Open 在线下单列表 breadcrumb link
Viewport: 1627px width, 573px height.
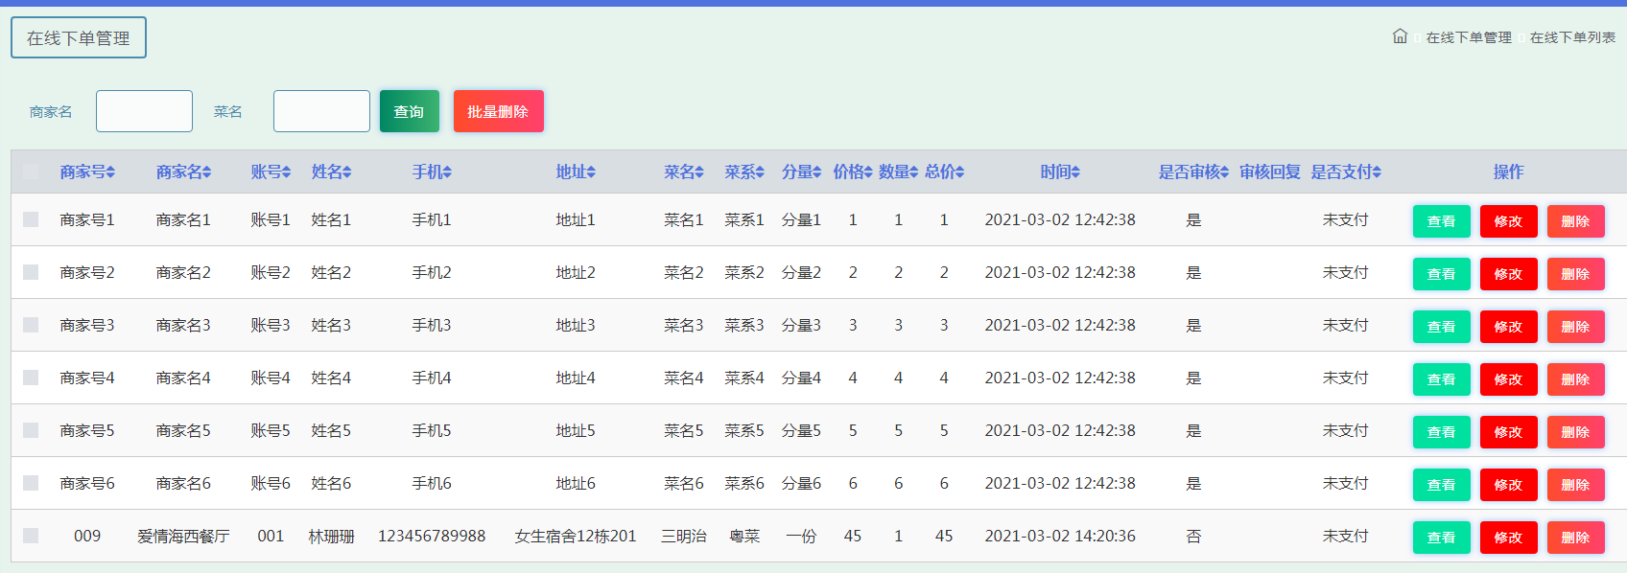(1572, 37)
